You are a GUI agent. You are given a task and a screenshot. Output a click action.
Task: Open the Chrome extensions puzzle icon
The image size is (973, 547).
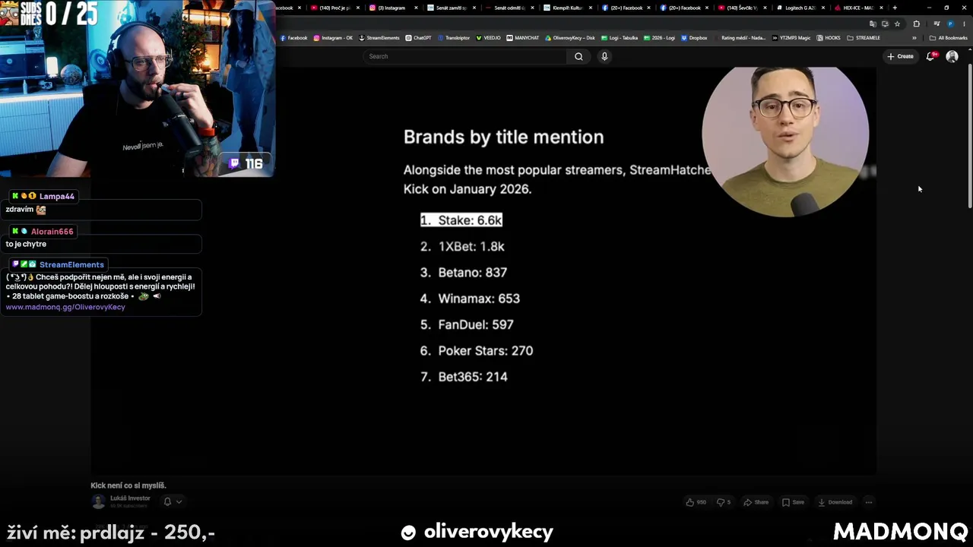[x=916, y=24]
